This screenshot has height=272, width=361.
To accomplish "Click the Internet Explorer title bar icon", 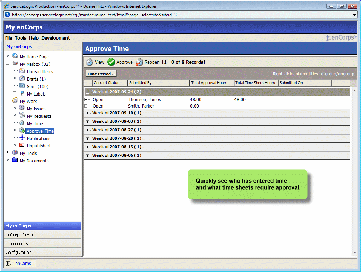I will [x=7, y=6].
